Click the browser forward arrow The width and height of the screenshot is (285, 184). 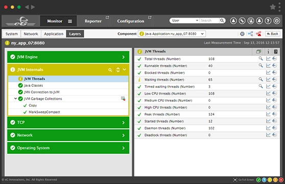point(33,7)
